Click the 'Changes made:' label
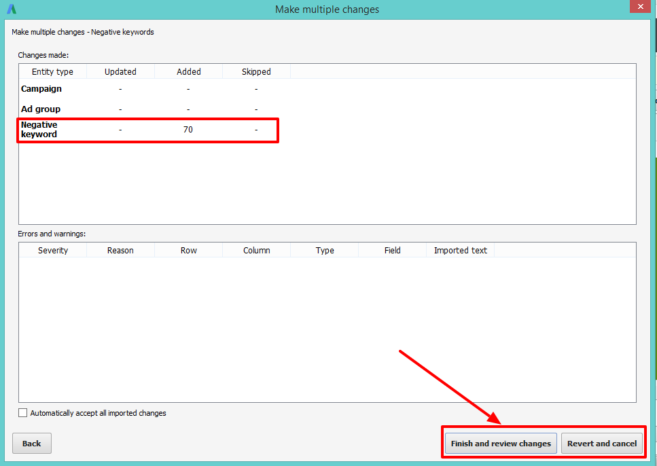 coord(43,55)
